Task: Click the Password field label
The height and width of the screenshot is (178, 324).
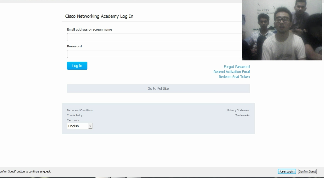Action: [x=74, y=46]
